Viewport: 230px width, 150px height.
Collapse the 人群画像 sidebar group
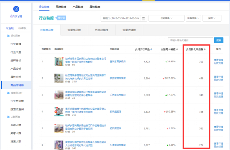[15, 117]
